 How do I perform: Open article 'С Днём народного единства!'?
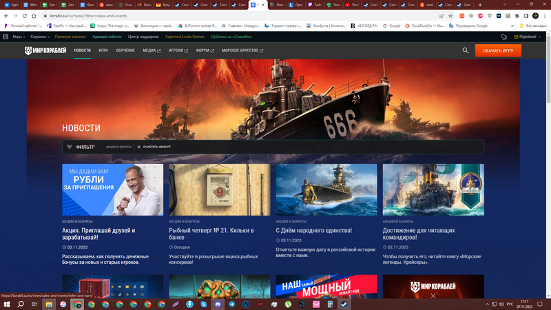click(x=314, y=231)
